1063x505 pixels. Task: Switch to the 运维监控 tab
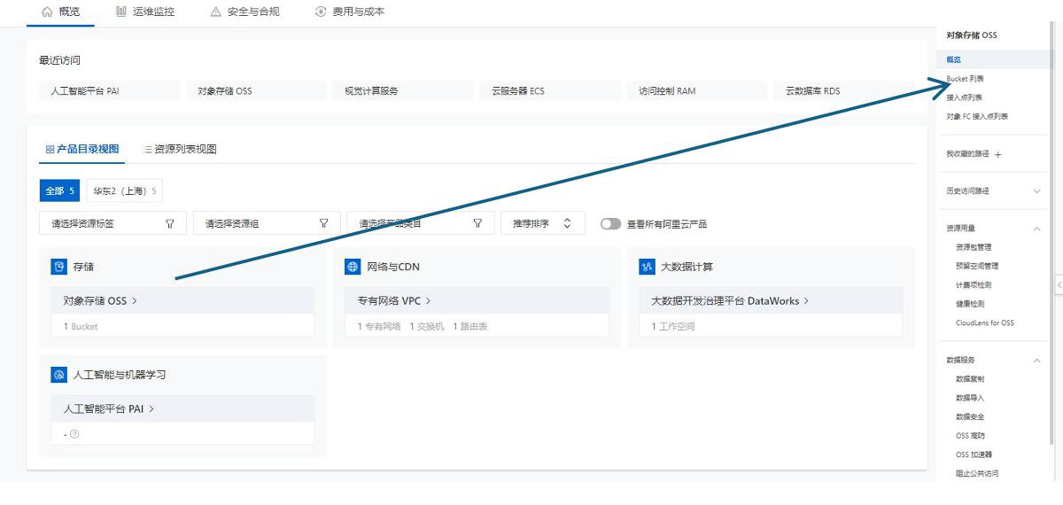(x=145, y=12)
